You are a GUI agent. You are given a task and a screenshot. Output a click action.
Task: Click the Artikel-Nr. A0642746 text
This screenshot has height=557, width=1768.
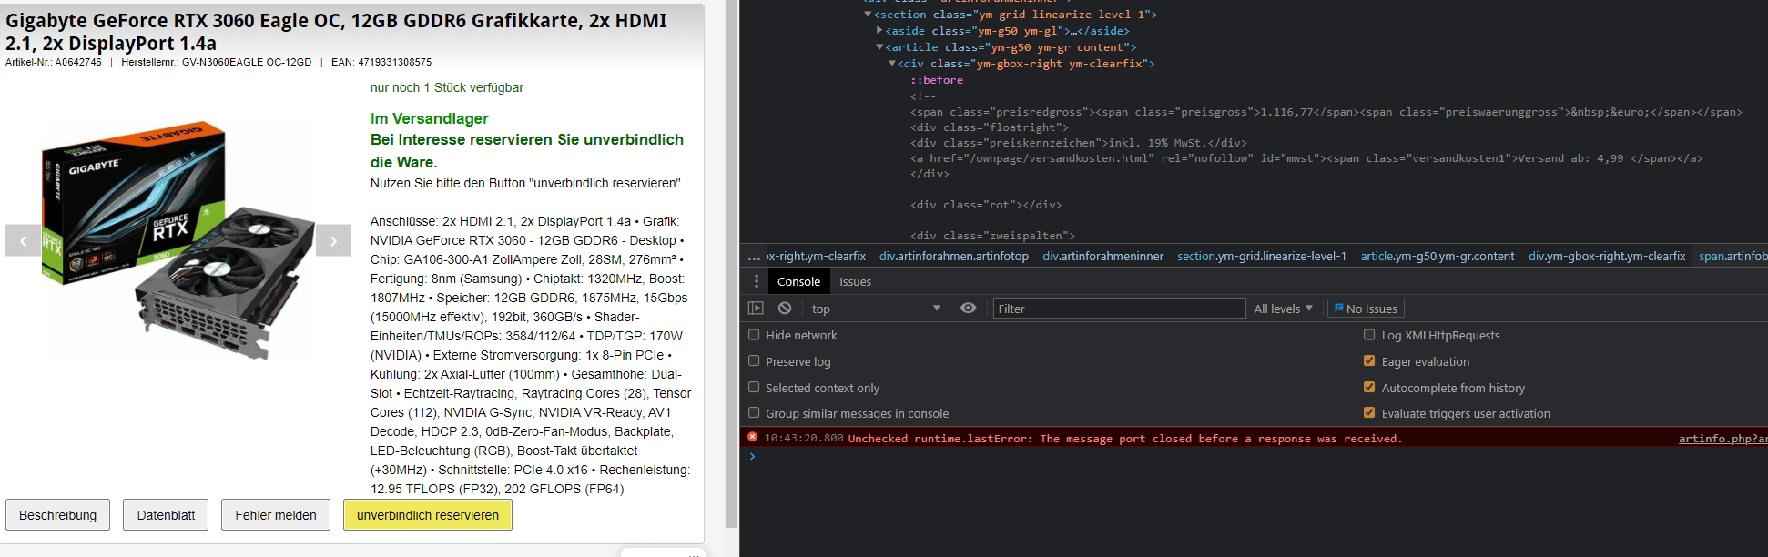[x=53, y=62]
